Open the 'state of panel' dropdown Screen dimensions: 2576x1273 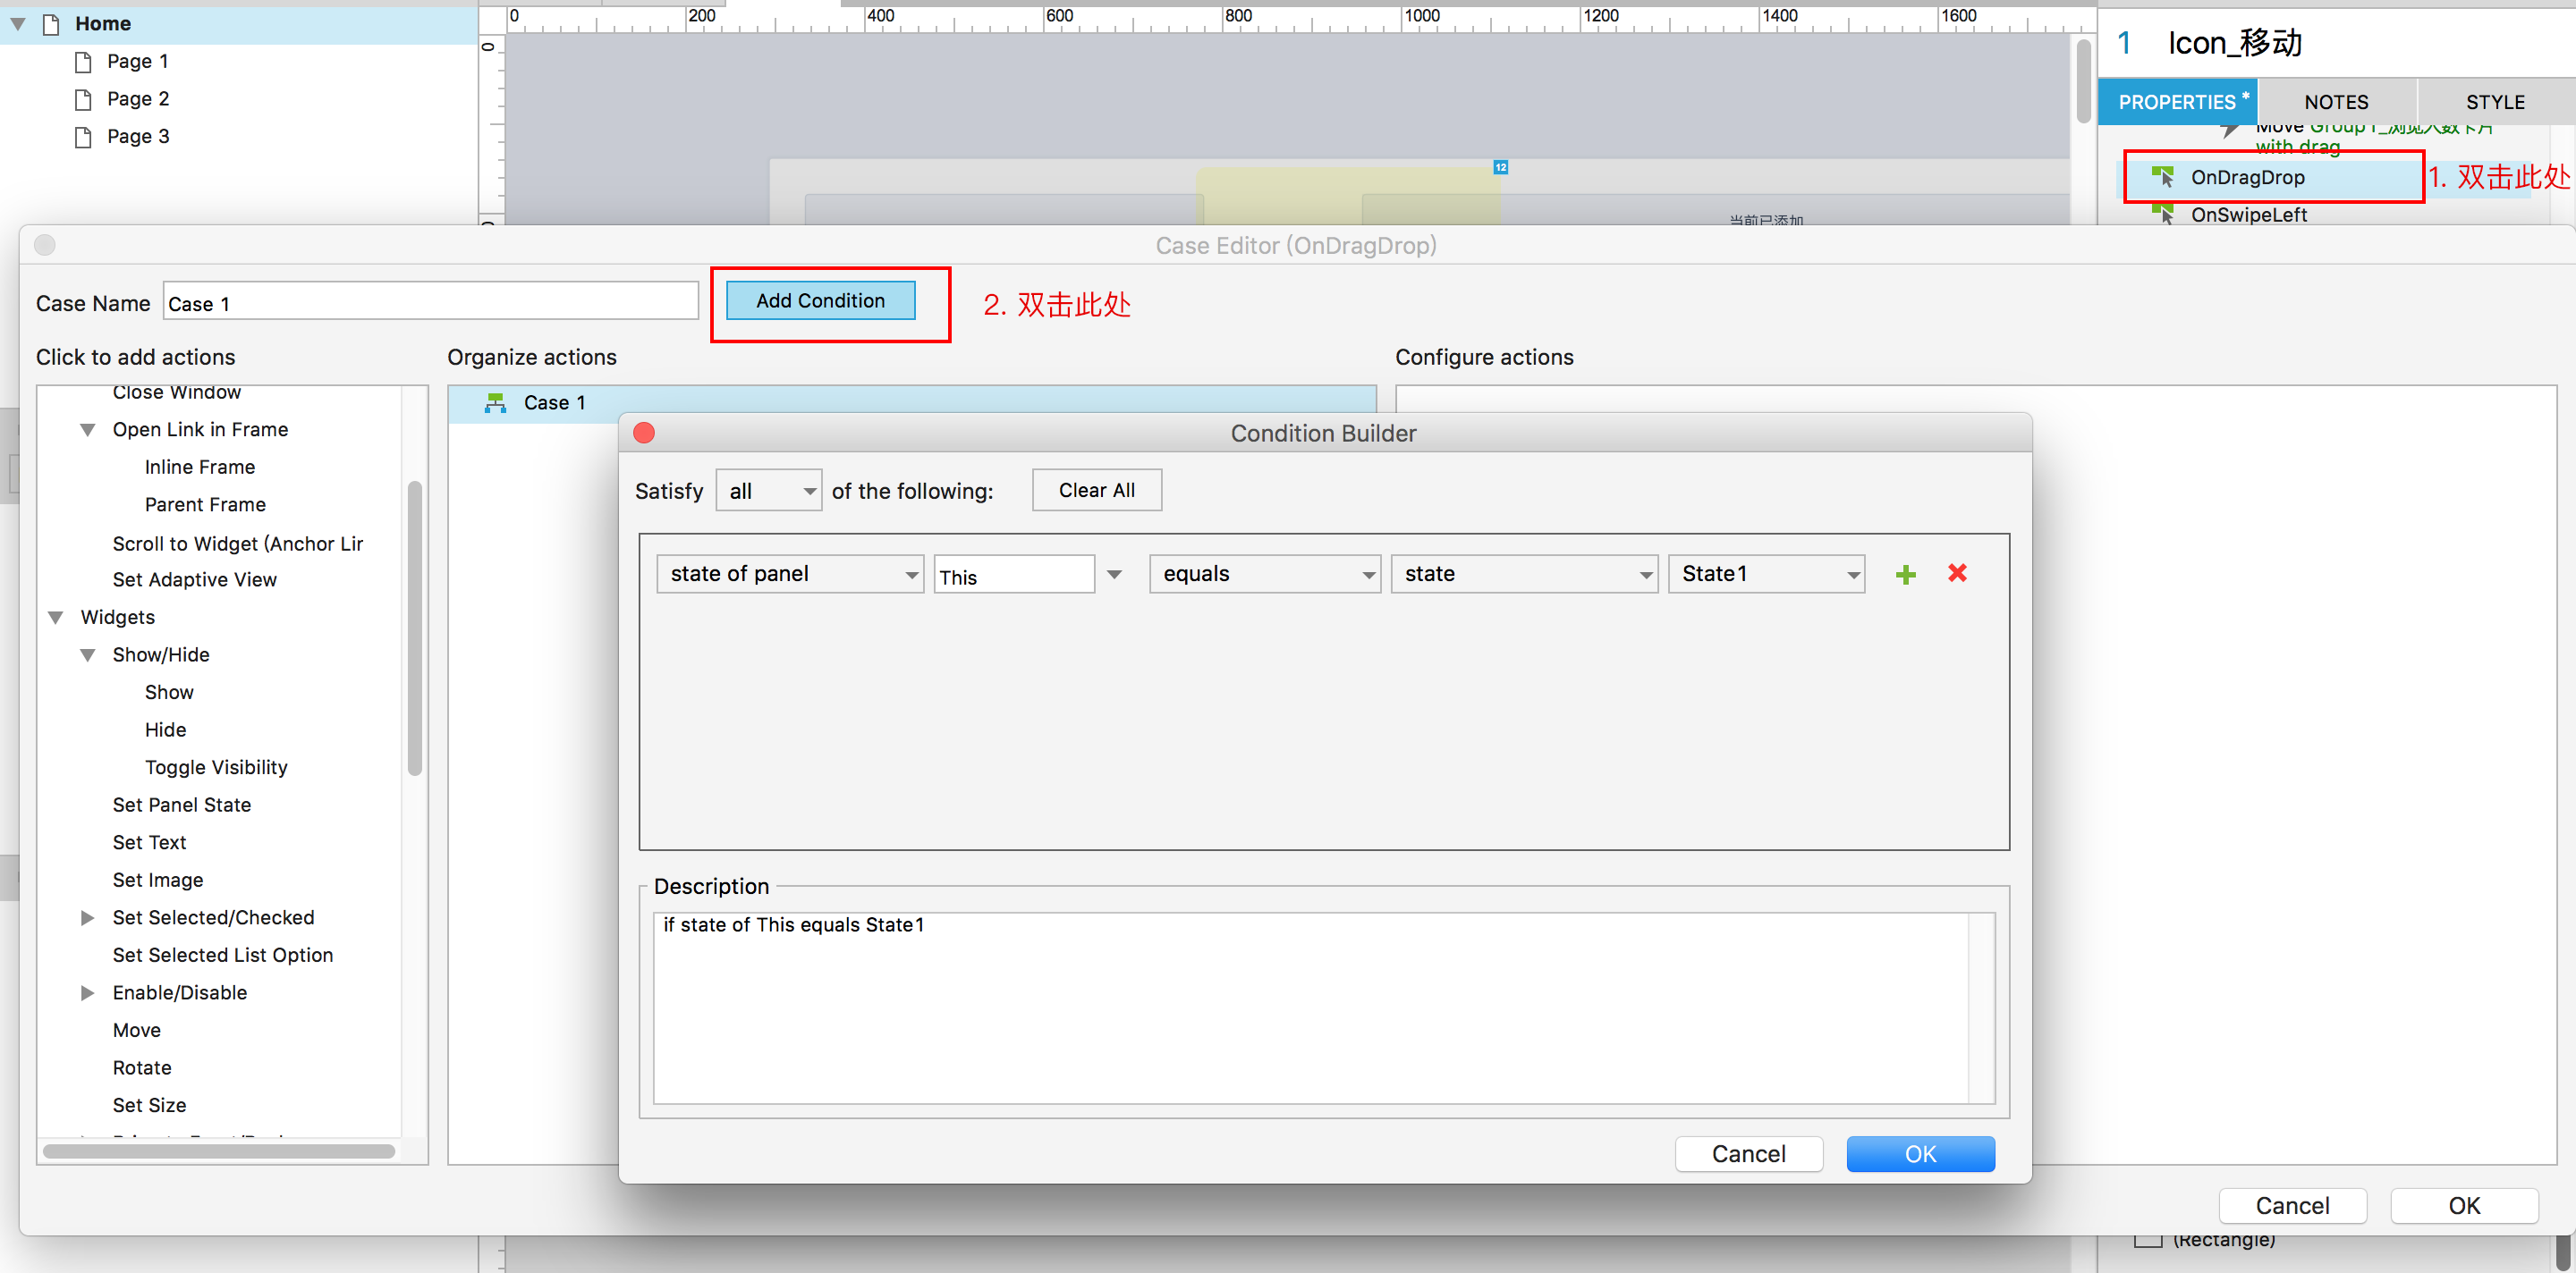[789, 575]
